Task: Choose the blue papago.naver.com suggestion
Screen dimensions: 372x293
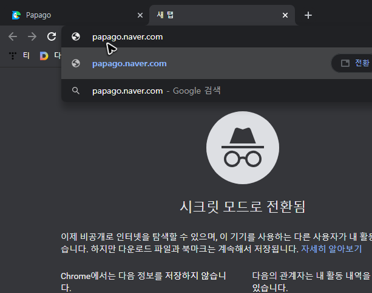Action: point(129,63)
